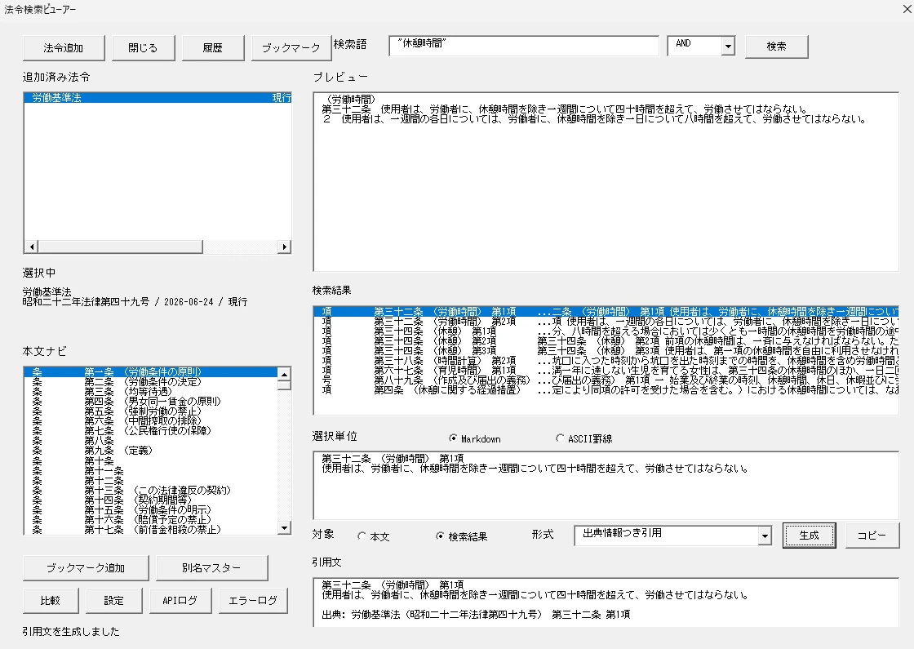The image size is (914, 649).
Task: Select 第三十八条 (時間計算) result row
Action: (606, 361)
